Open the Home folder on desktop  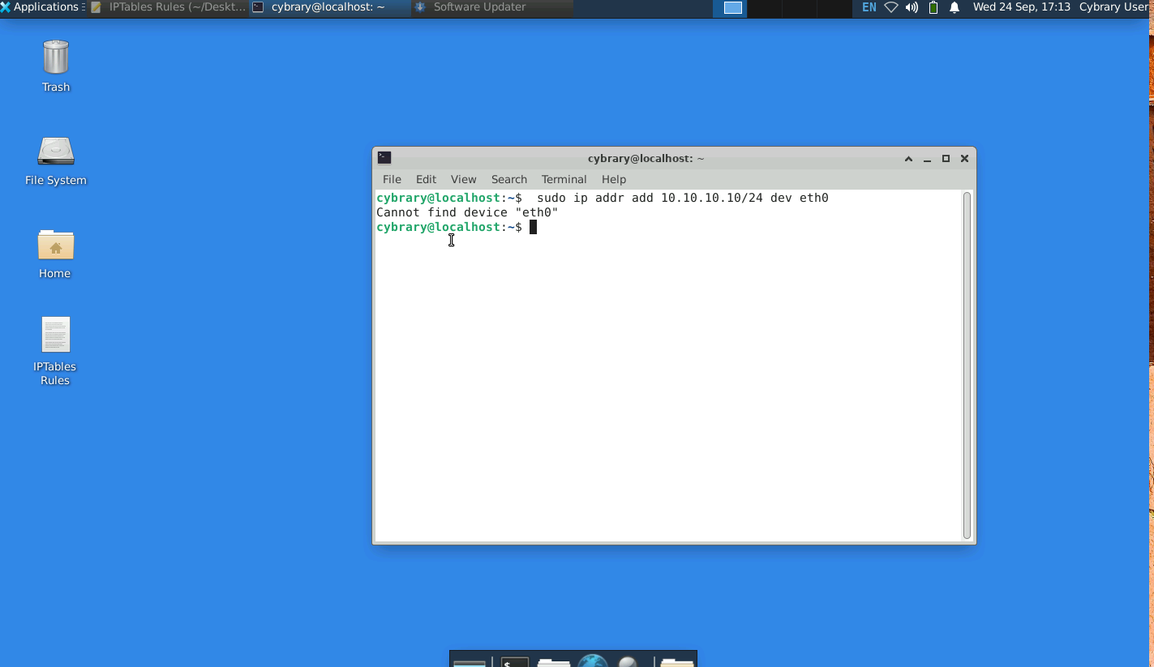pyautogui.click(x=55, y=245)
